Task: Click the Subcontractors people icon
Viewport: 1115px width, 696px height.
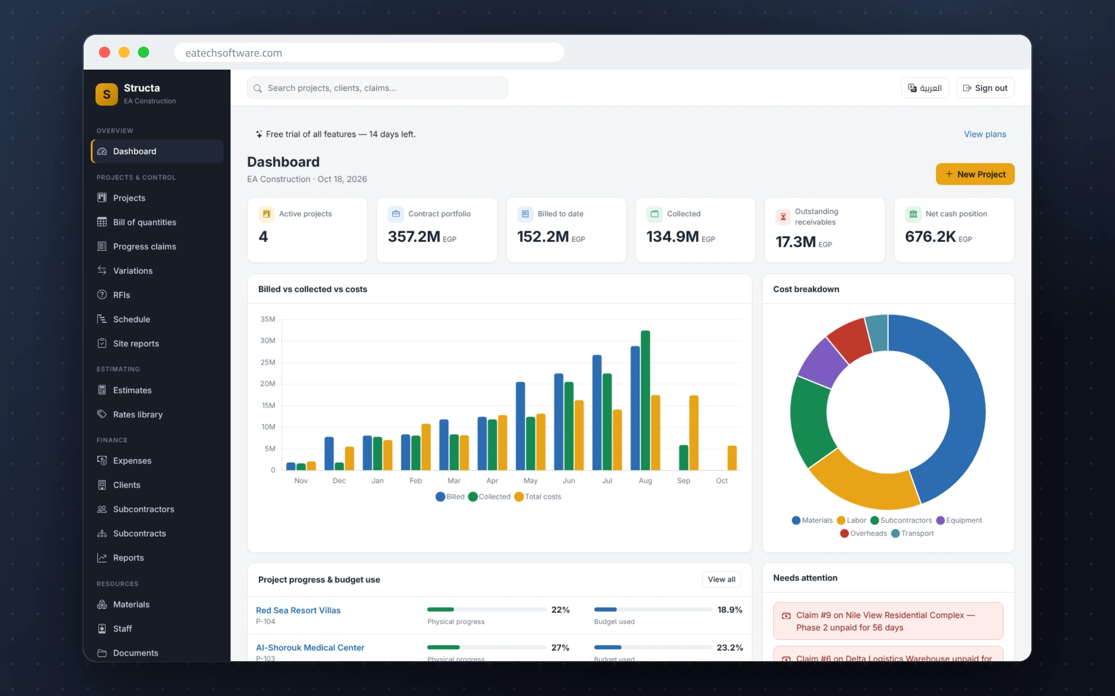Action: tap(102, 509)
